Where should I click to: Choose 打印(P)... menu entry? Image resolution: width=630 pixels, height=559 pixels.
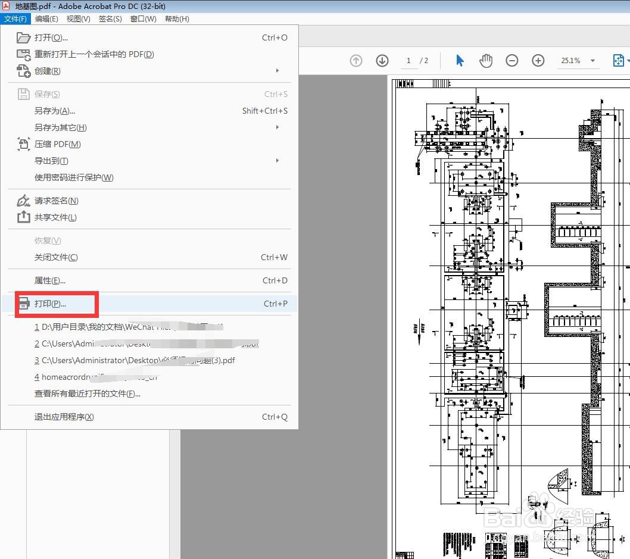coord(149,304)
